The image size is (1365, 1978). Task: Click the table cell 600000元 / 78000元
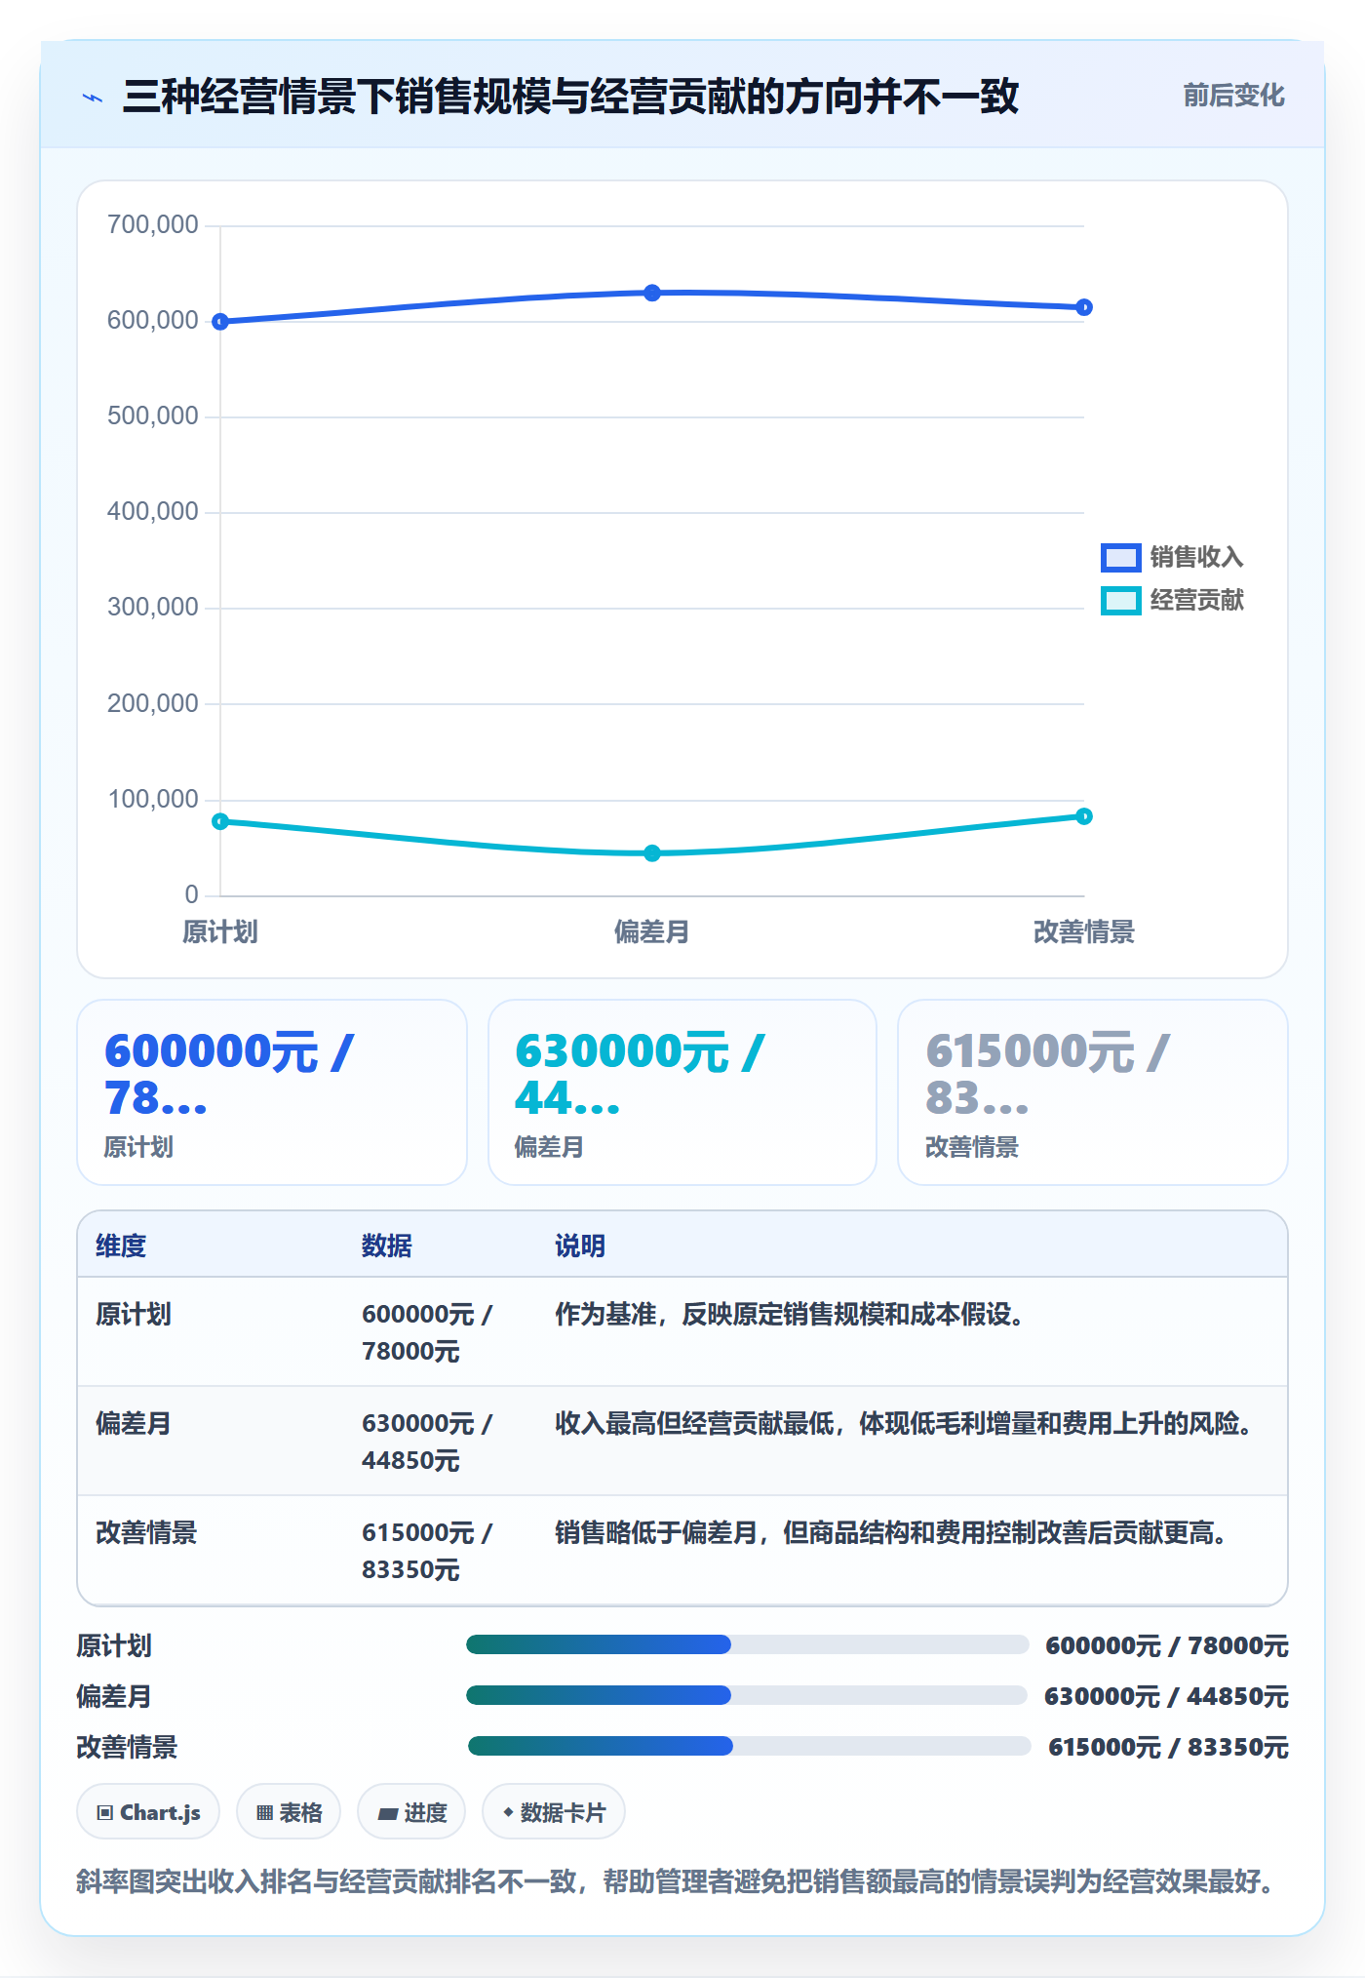[427, 1332]
